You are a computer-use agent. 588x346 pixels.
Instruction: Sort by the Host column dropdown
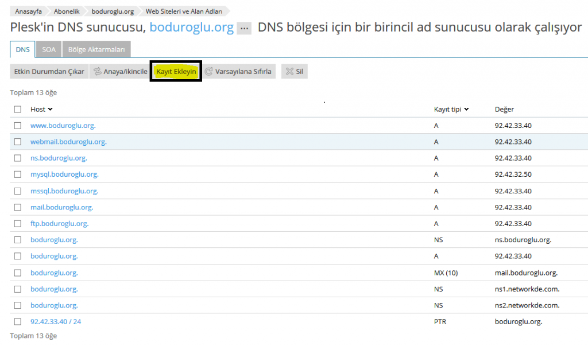41,109
